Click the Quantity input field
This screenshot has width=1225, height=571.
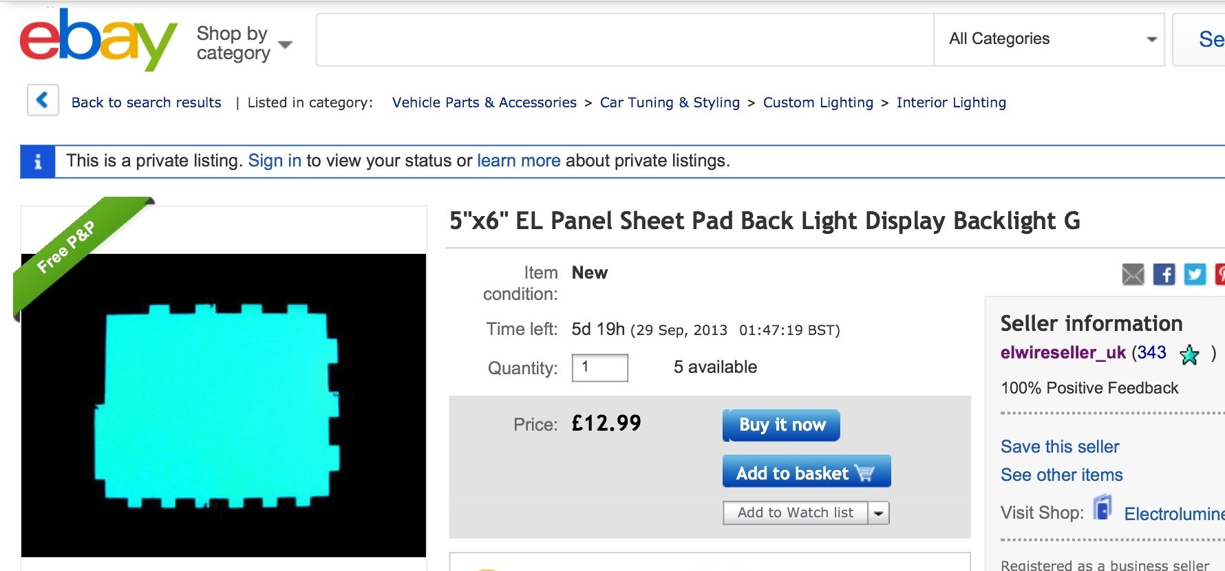point(600,367)
